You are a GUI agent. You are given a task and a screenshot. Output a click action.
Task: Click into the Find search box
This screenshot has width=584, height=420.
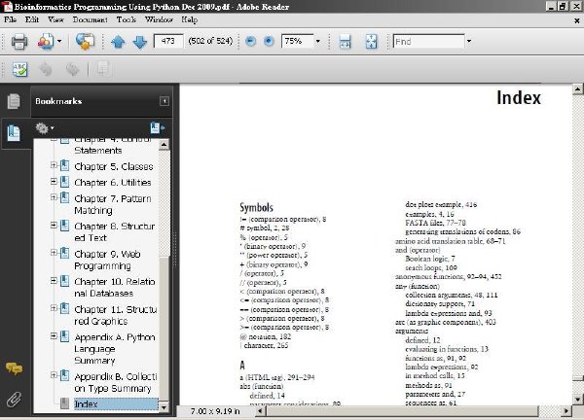click(428, 41)
